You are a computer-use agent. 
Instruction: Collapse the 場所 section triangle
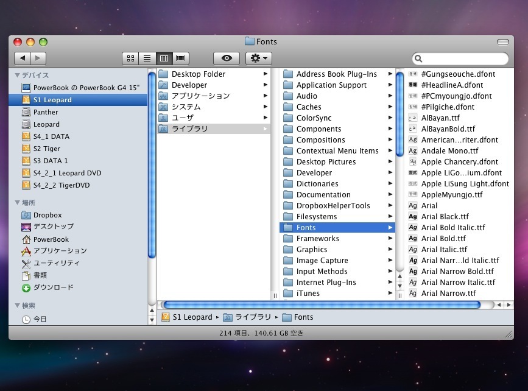[17, 203]
